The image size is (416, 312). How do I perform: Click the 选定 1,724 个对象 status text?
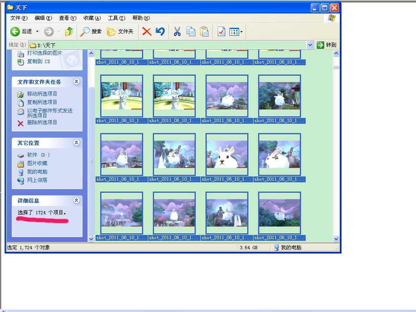click(x=28, y=248)
